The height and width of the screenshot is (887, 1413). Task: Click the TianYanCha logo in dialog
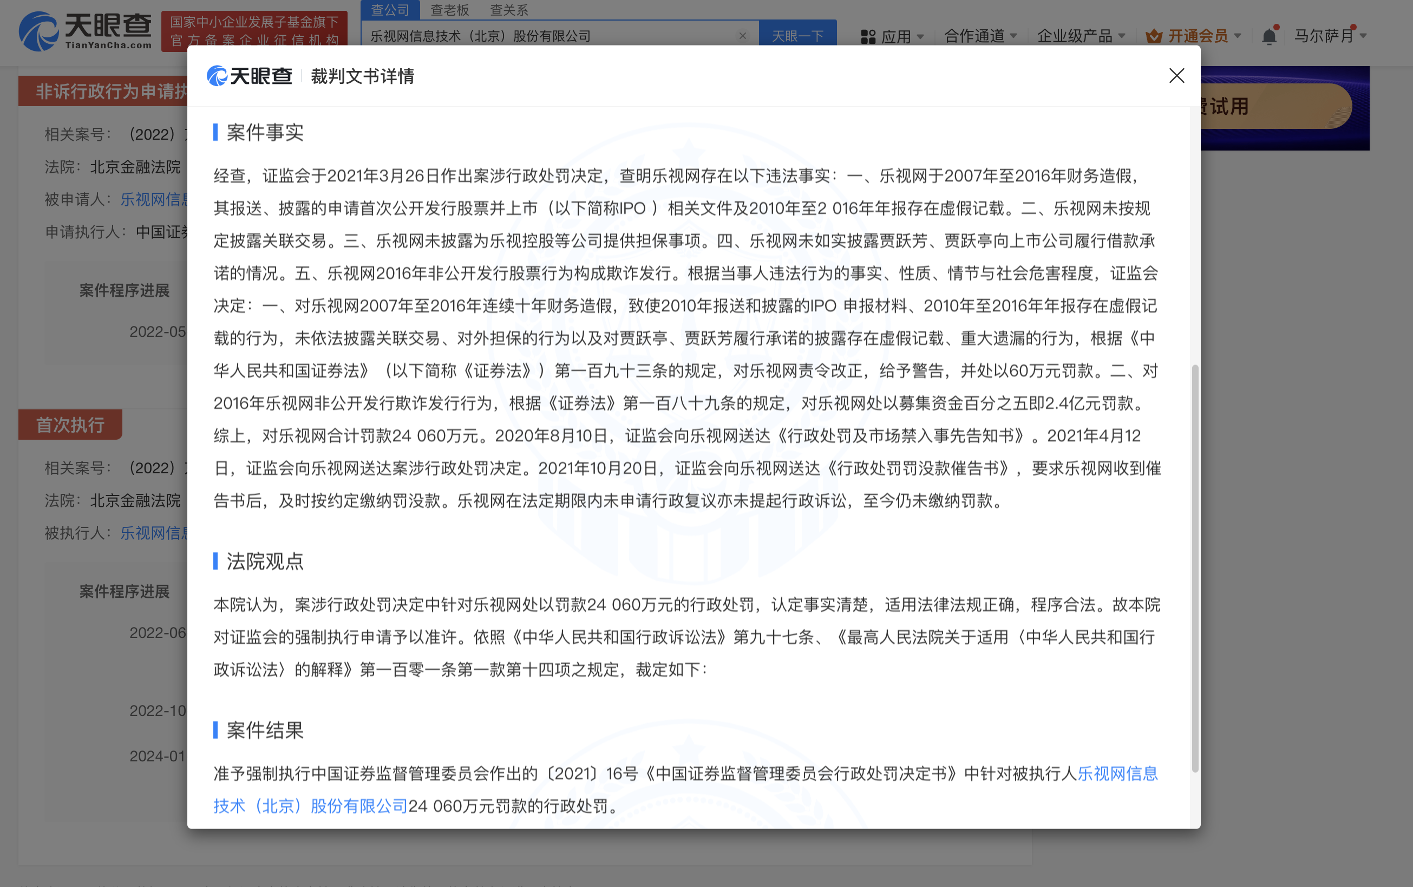point(249,76)
